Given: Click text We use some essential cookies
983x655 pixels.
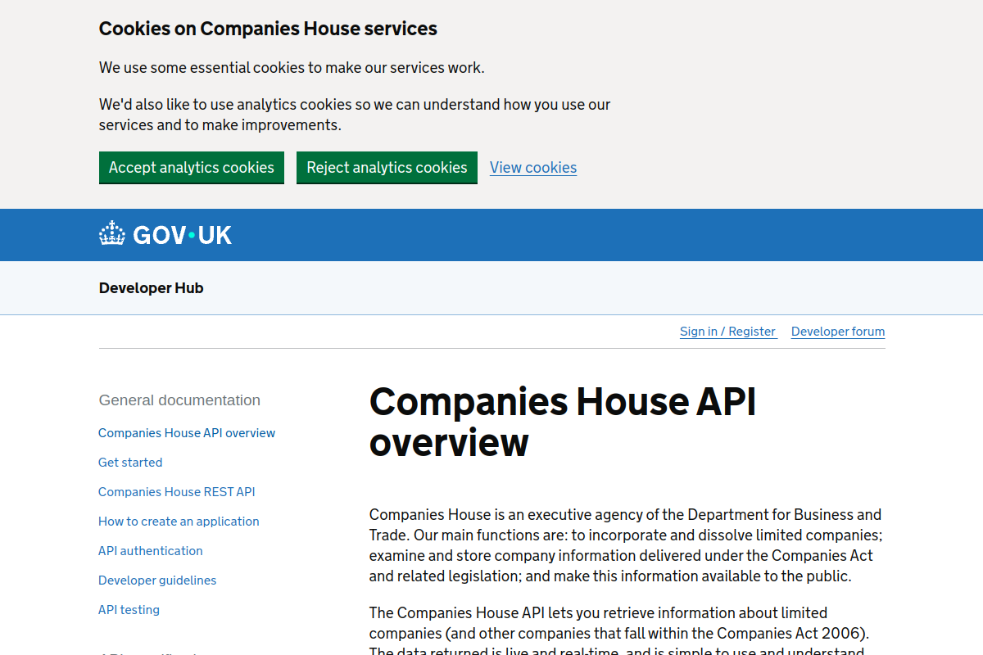Looking at the screenshot, I should click(x=292, y=67).
